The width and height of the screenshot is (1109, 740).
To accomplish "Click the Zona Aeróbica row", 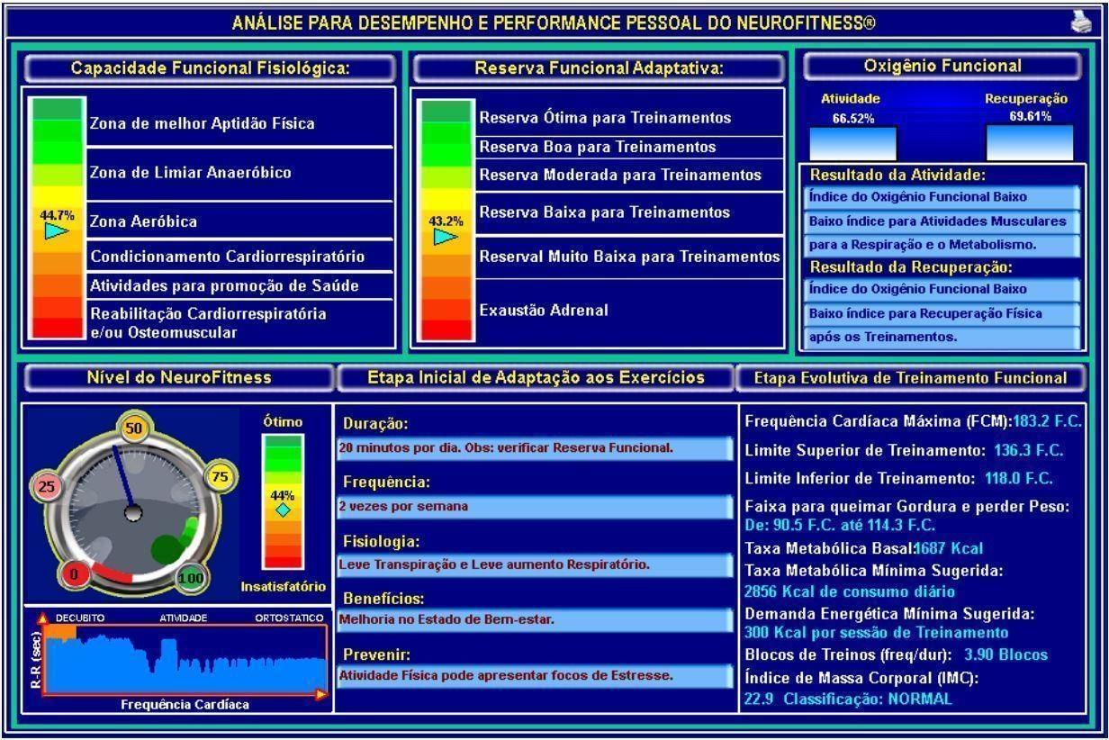I will pyautogui.click(x=240, y=221).
